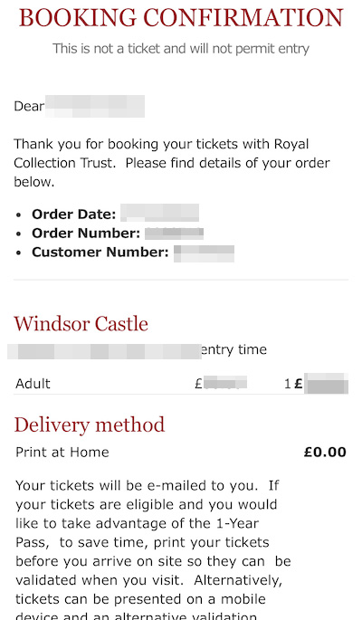Select the Royal Collection Trust thank-you paragraph
362x620 pixels.
(x=172, y=163)
